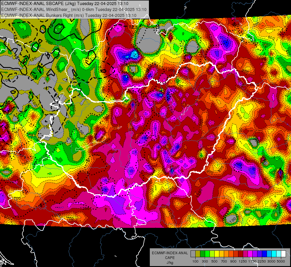The width and height of the screenshot is (291, 267).
Task: Click the legend scale value 700
Action: (224, 261)
